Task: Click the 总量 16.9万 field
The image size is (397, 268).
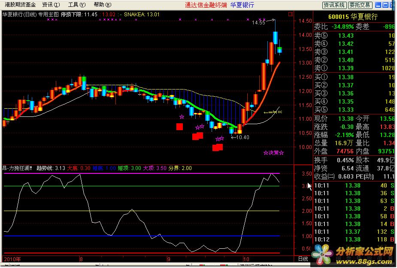Action: coord(334,143)
